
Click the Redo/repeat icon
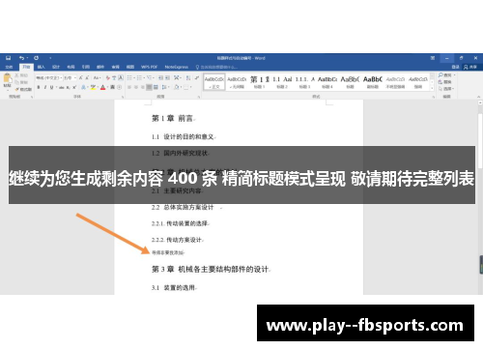click(37, 58)
